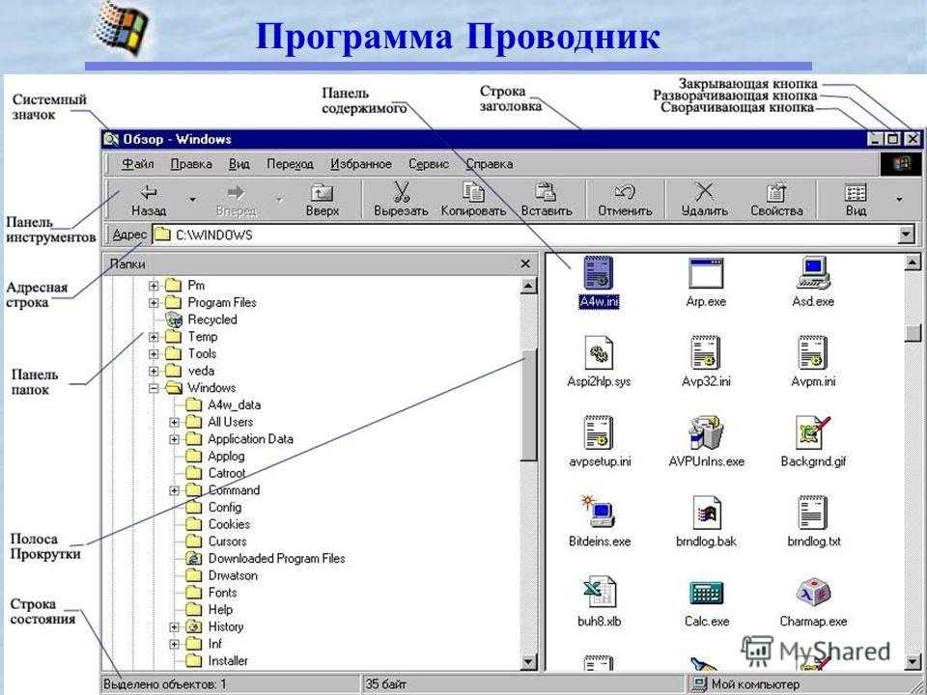Open the Вид menu in menu bar

point(239,164)
